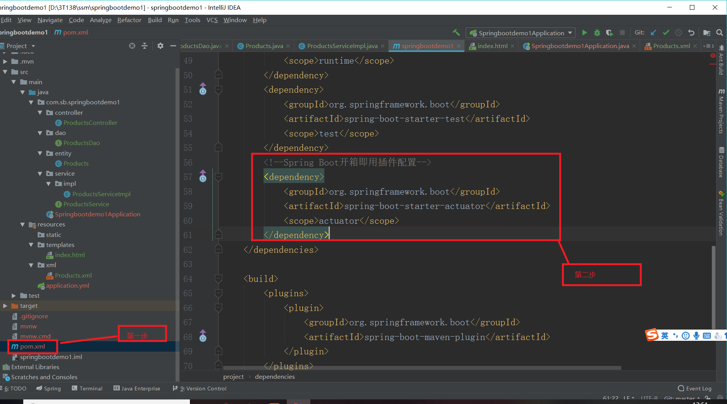The image size is (727, 404).
Task: Click the stop process square icon
Action: [622, 33]
